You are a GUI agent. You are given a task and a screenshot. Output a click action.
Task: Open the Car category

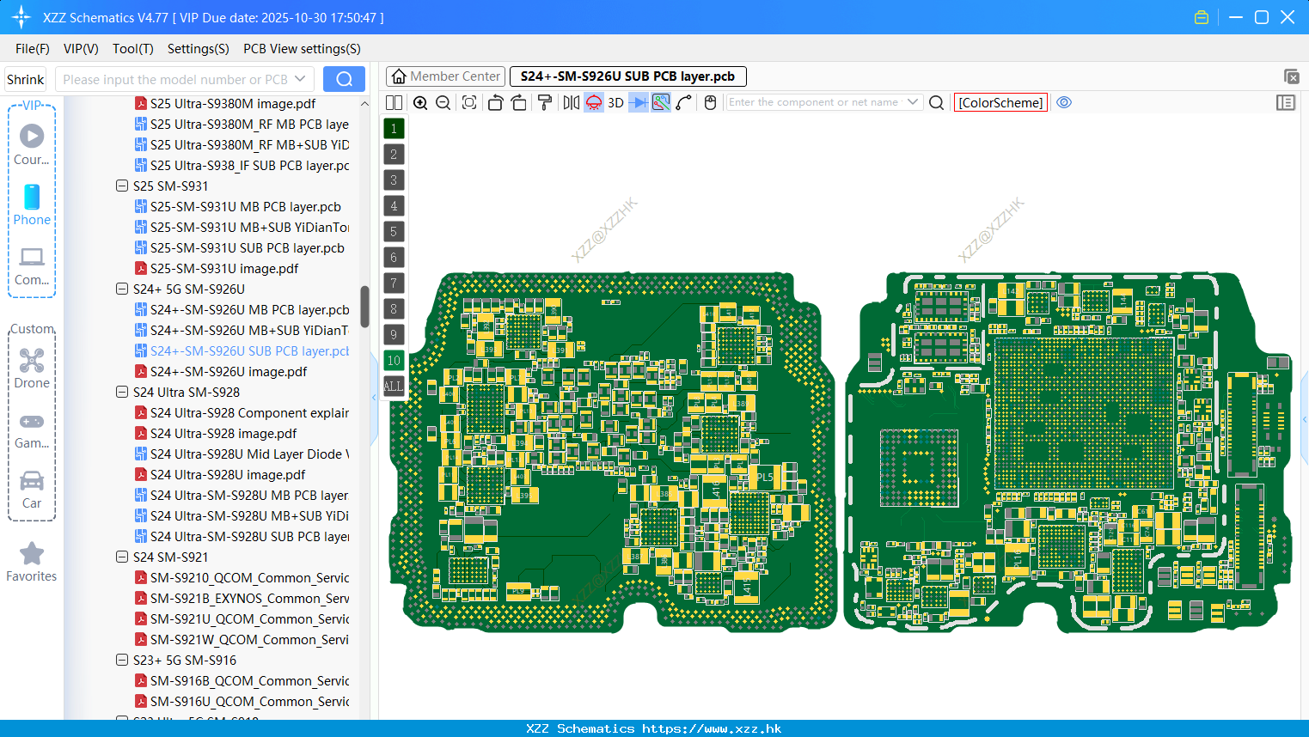coord(32,490)
